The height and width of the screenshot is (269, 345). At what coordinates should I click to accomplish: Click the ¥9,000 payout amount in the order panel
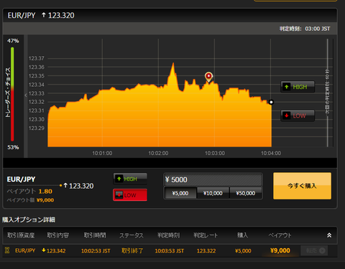point(45,200)
